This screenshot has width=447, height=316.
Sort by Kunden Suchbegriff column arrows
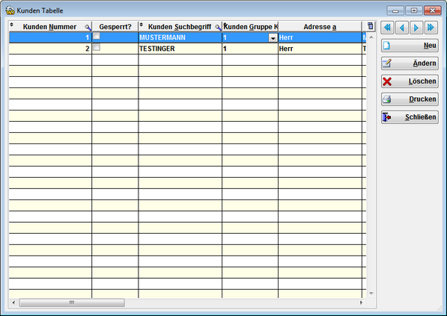coord(141,25)
